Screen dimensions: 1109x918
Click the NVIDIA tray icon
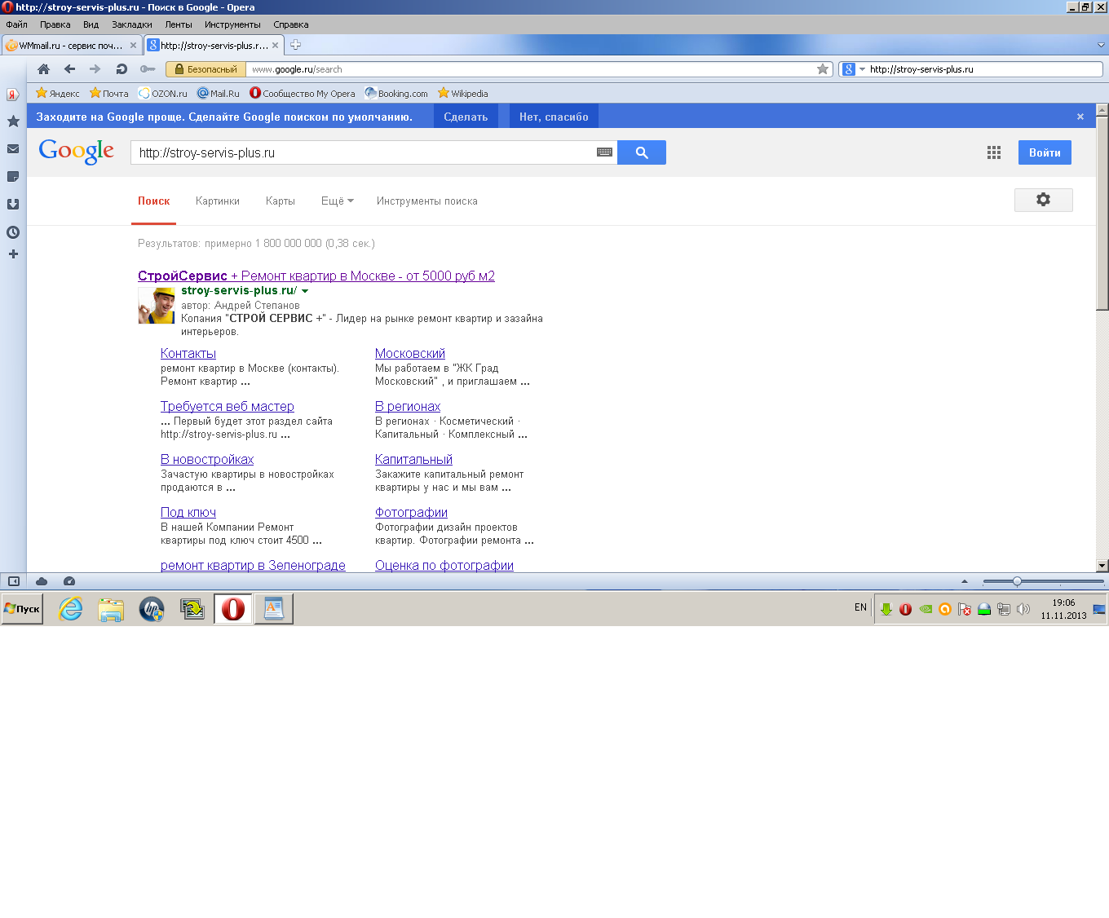click(926, 609)
